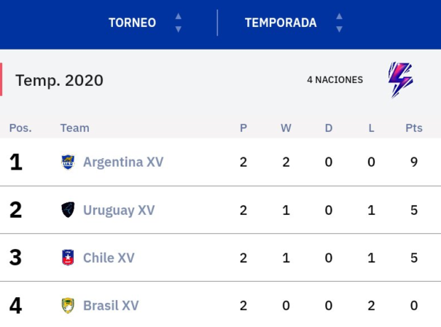The width and height of the screenshot is (441, 327).
Task: Click the Chile XV team crest
Action: pos(68,257)
